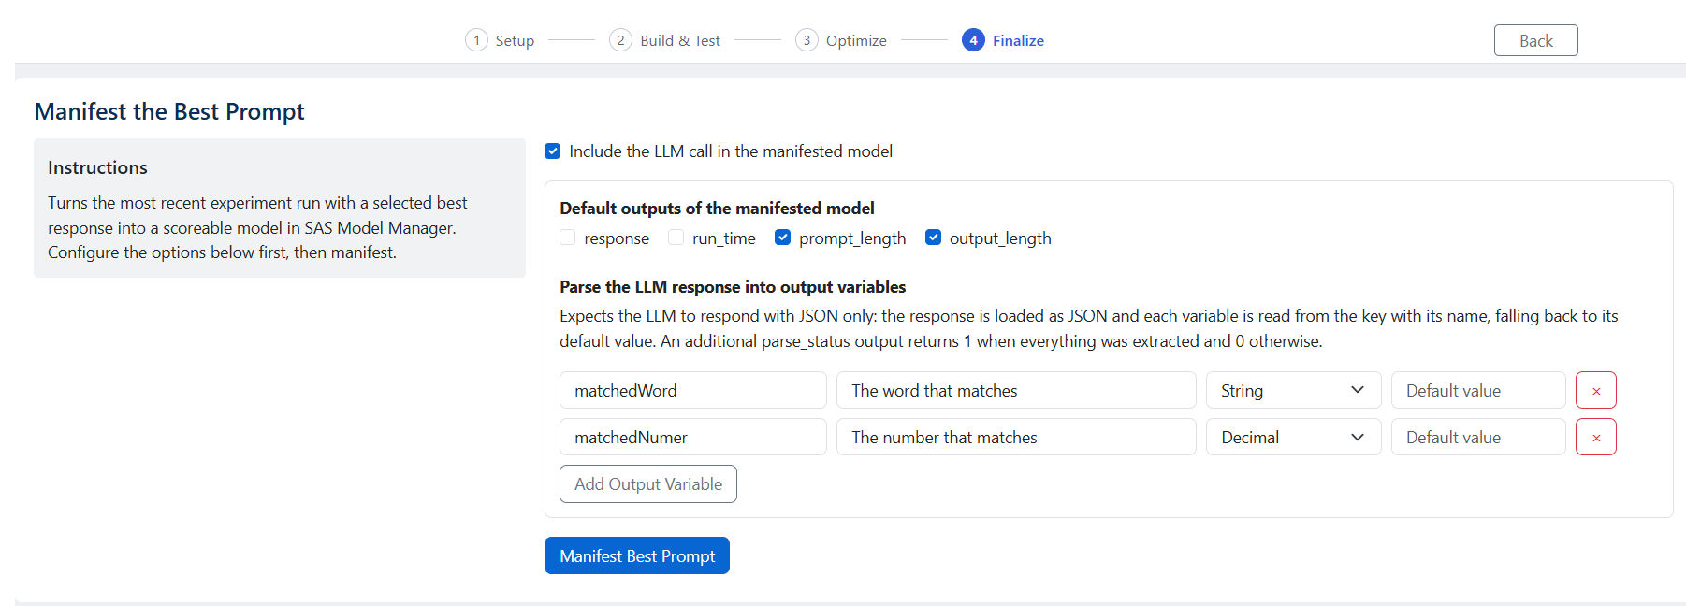Click Parse the LLM response heading
The width and height of the screenshot is (1686, 606).
733,286
